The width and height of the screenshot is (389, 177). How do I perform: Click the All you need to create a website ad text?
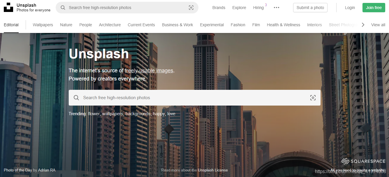(x=358, y=170)
